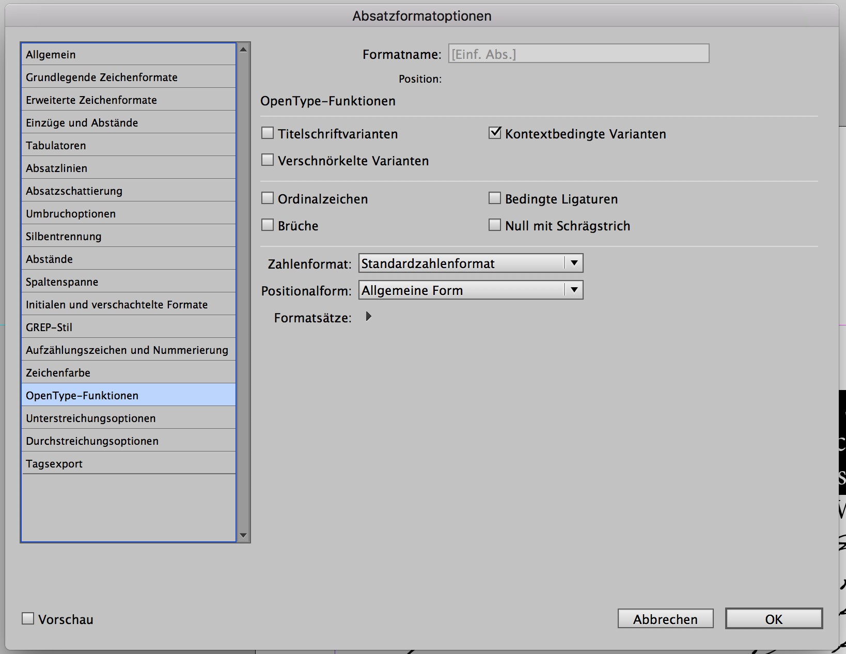Turn on the Vorschau preview checkbox
The image size is (846, 654).
tap(28, 618)
